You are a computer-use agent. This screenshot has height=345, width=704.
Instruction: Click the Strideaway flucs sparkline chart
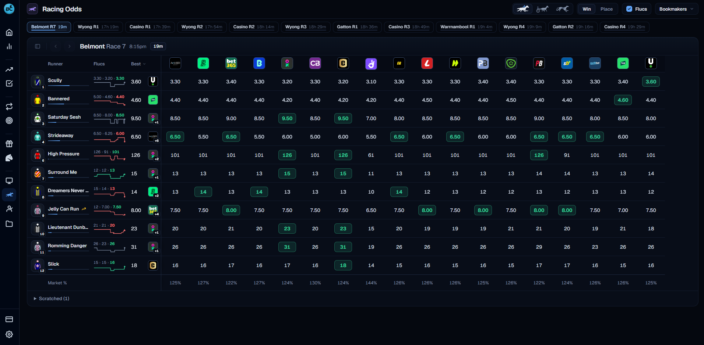coord(109,140)
